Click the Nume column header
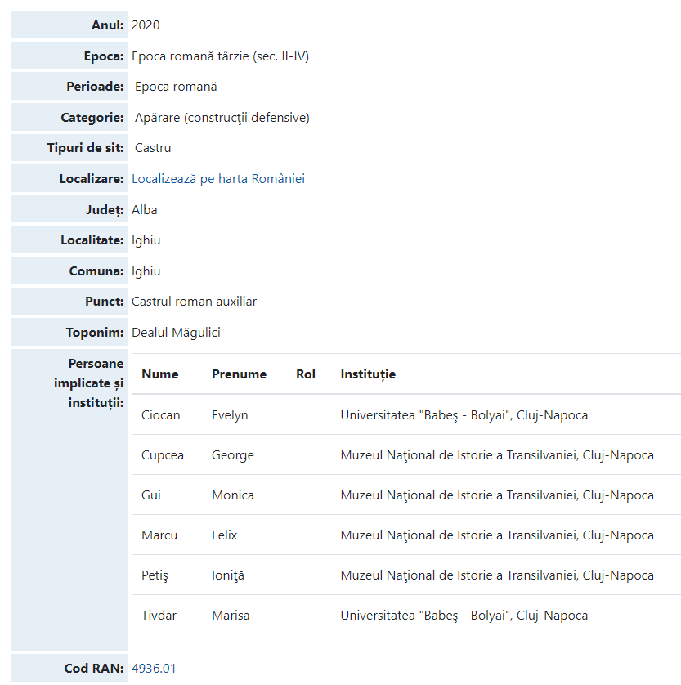Image resolution: width=681 pixels, height=685 pixels. pyautogui.click(x=159, y=374)
